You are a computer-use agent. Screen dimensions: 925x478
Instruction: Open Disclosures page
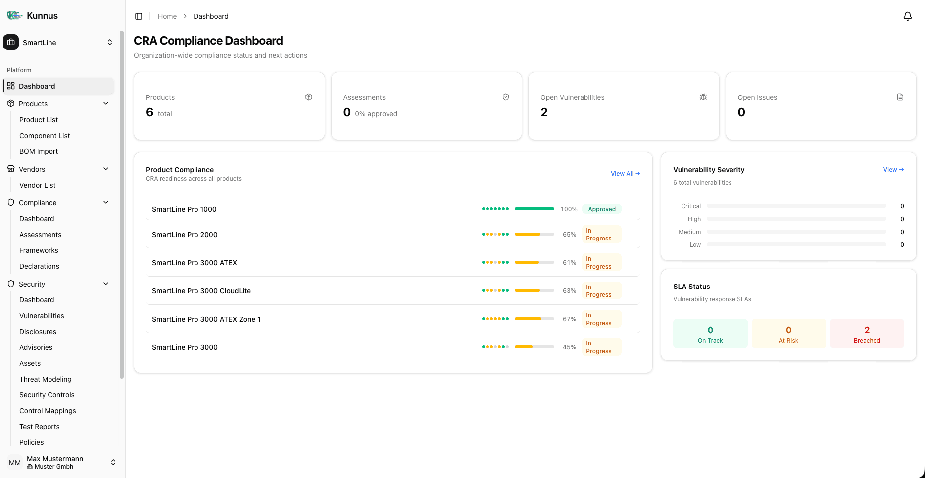(x=38, y=332)
